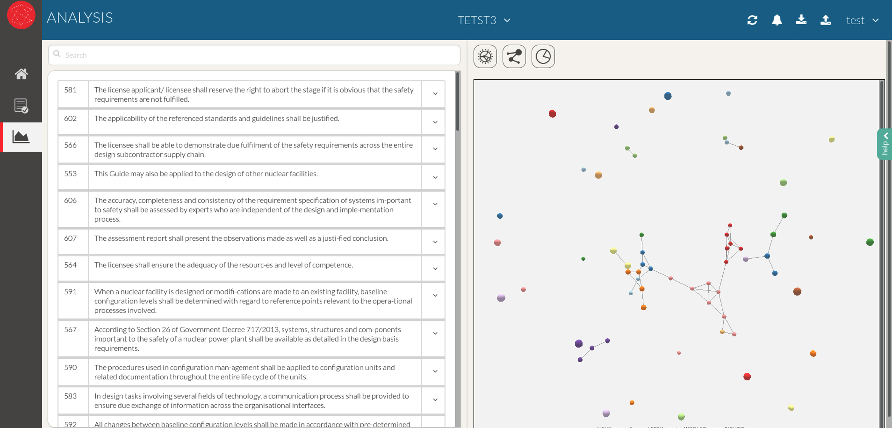
Task: Select the globe network view button
Action: click(x=485, y=57)
